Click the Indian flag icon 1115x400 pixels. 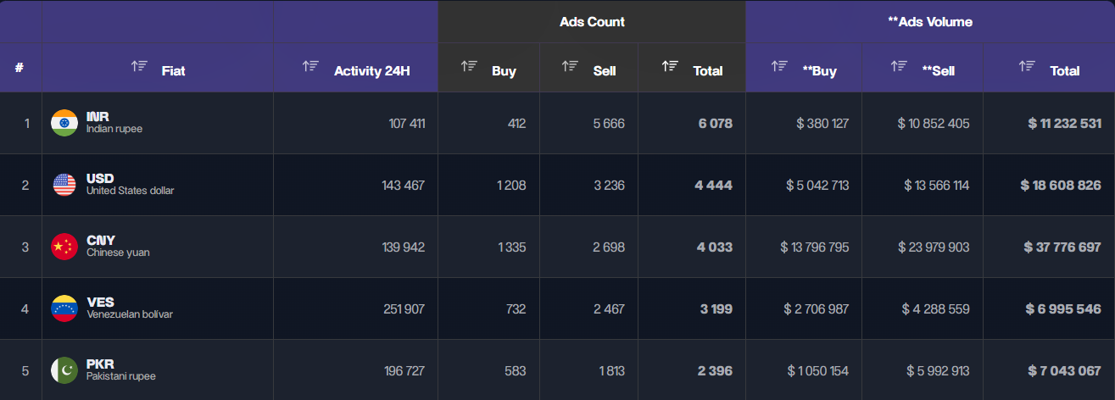(64, 123)
